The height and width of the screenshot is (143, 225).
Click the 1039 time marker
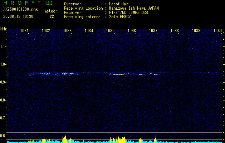196,30
